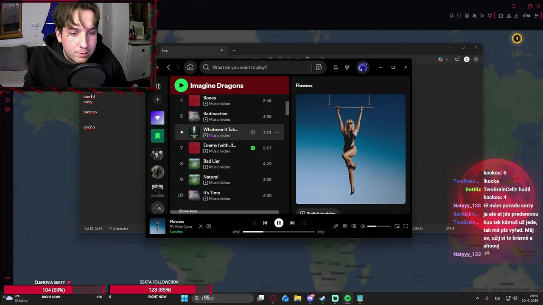The image size is (543, 305).
Task: Skip to the next track
Action: click(292, 223)
